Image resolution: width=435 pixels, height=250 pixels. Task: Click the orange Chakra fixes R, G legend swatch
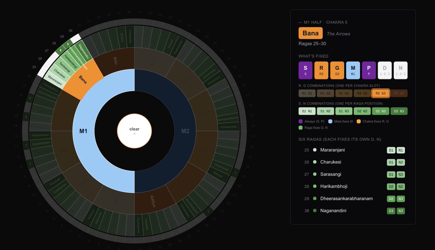[359, 121]
